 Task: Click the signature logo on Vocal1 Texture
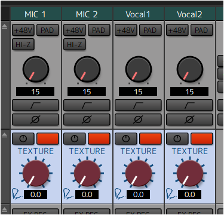tap(120, 194)
